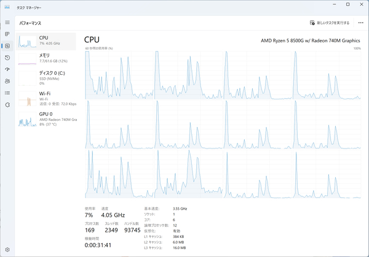Click the process count 169
The width and height of the screenshot is (369, 257).
tap(89, 230)
